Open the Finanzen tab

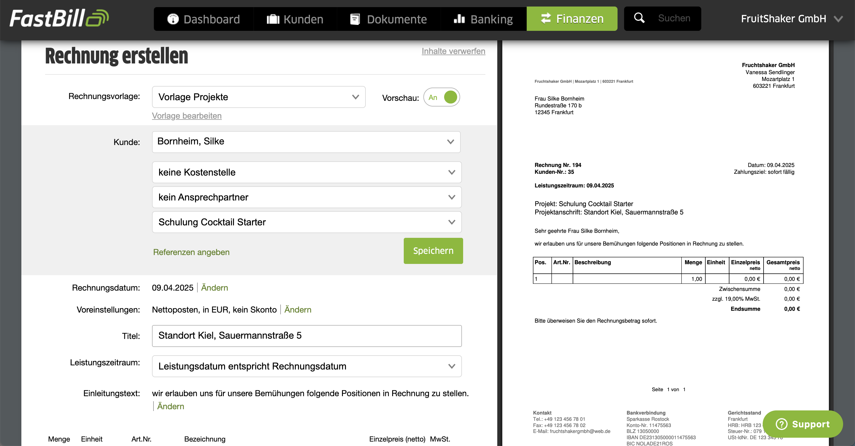[572, 19]
